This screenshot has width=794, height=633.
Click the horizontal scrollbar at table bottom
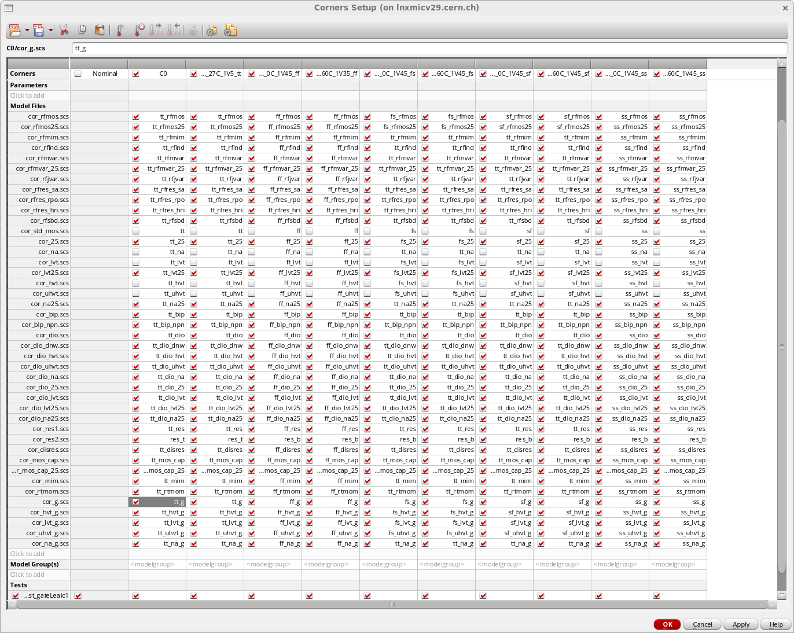(392, 605)
